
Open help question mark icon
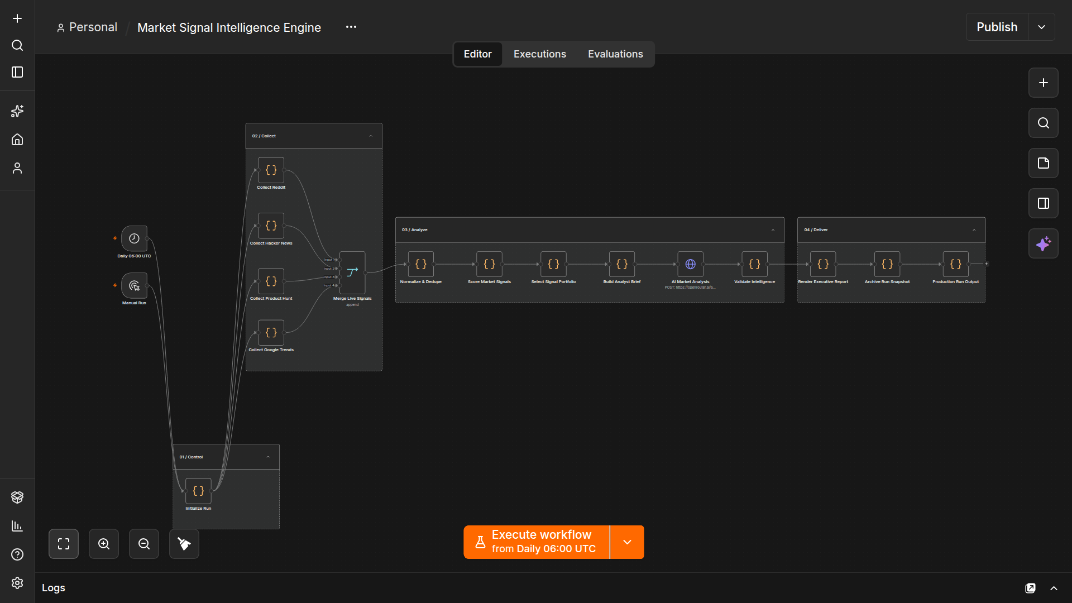[x=17, y=554]
